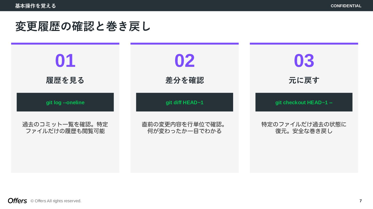
Task: Click the purple bar atop card 03
Action: point(304,44)
